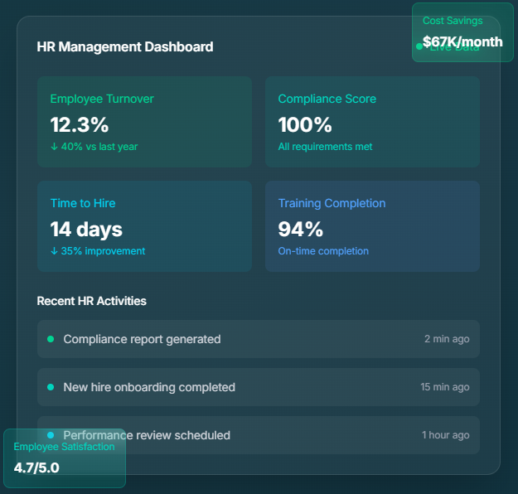Select the Time to Hire card
Viewport: 518px width, 494px height.
click(144, 226)
